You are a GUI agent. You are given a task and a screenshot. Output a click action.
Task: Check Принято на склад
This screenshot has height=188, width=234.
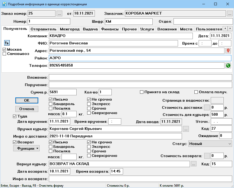[x=142, y=92]
